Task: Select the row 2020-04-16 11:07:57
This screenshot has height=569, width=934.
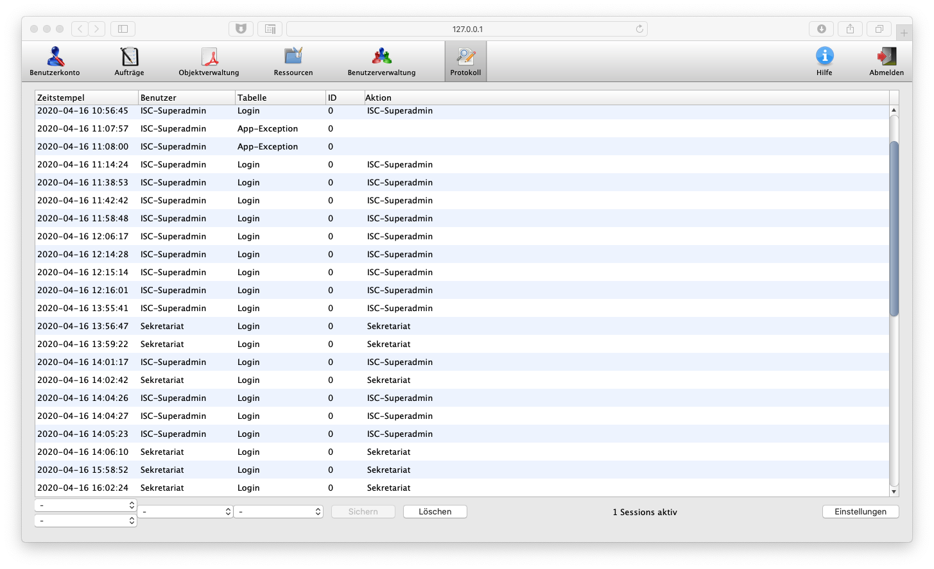Action: (x=462, y=128)
